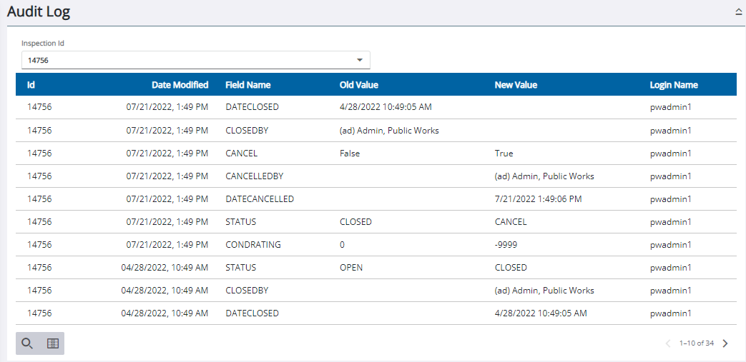Sort by the Field Name column header
This screenshot has height=362, width=746.
pos(247,85)
